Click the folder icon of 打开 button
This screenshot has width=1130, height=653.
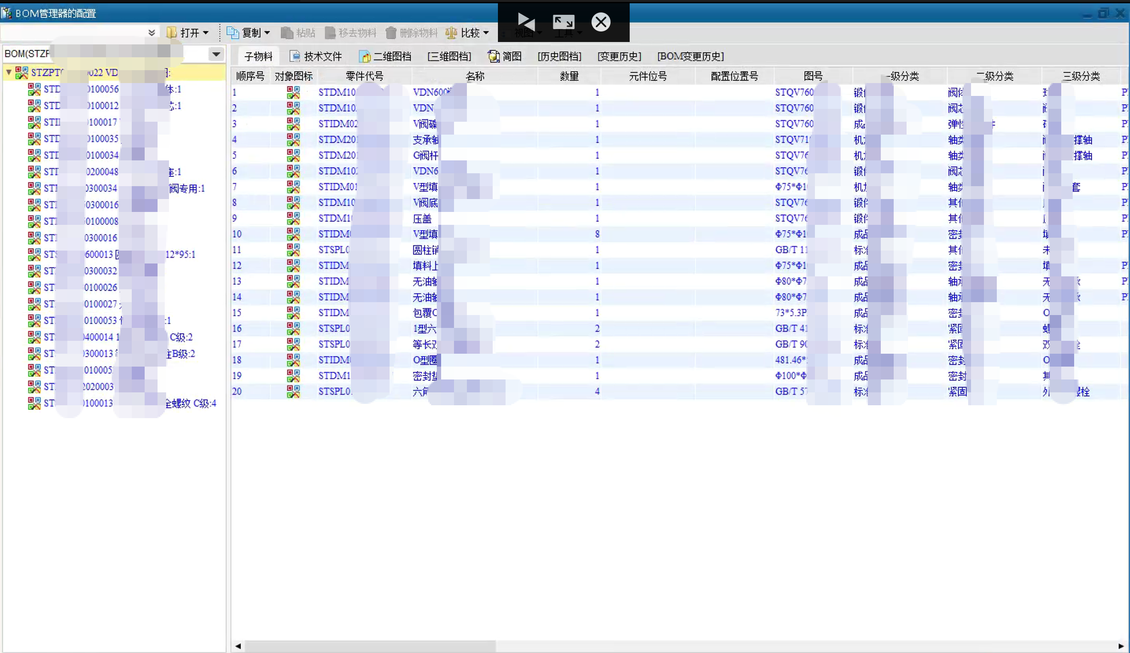pos(171,32)
